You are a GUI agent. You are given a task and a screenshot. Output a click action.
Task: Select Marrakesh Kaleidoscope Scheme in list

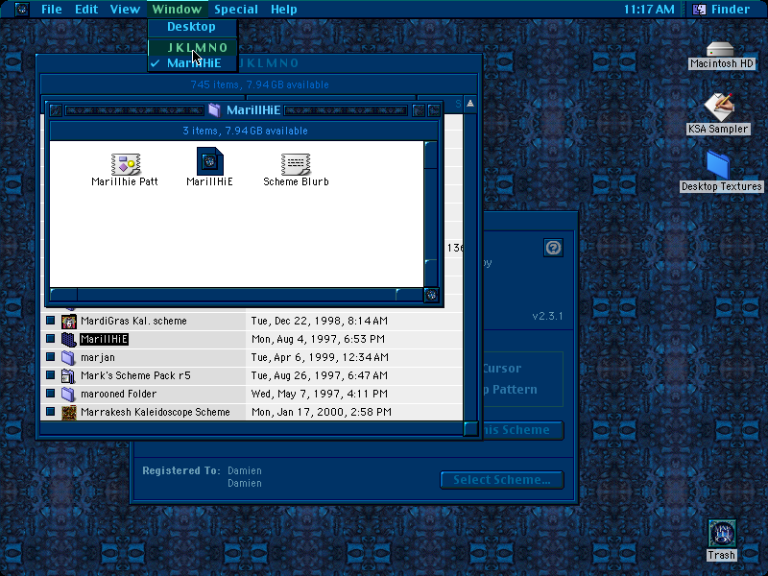coord(156,412)
